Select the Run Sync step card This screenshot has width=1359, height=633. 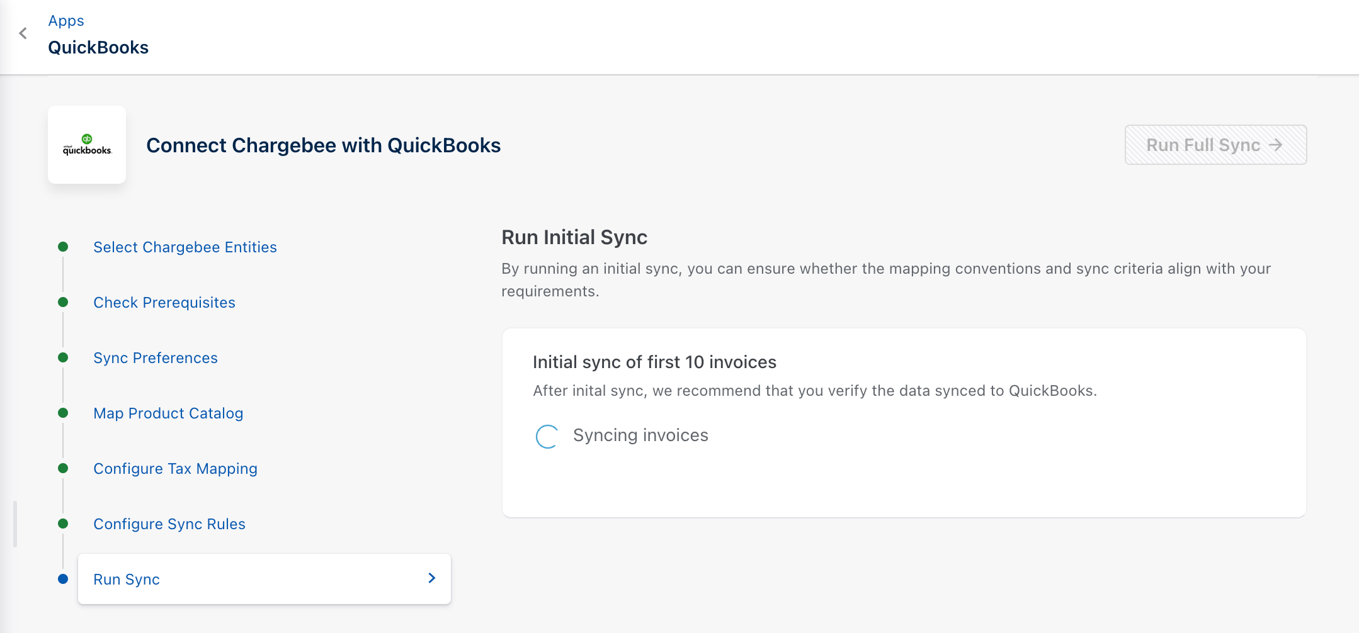252,579
